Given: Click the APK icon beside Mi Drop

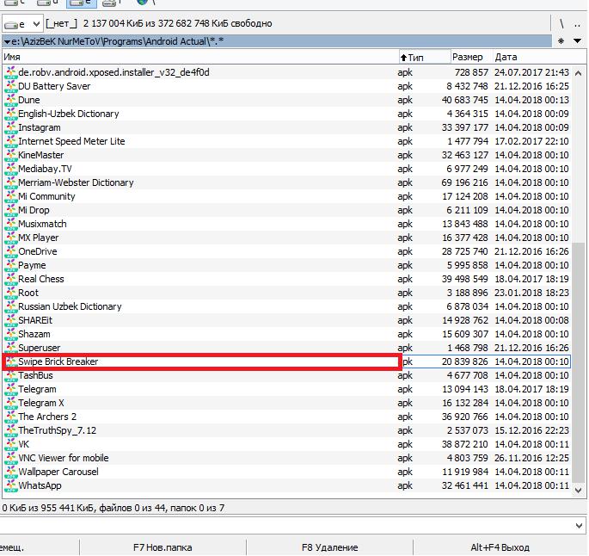Looking at the screenshot, I should 11,210.
